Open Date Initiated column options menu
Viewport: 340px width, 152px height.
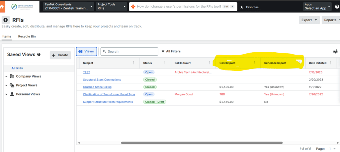(330, 63)
